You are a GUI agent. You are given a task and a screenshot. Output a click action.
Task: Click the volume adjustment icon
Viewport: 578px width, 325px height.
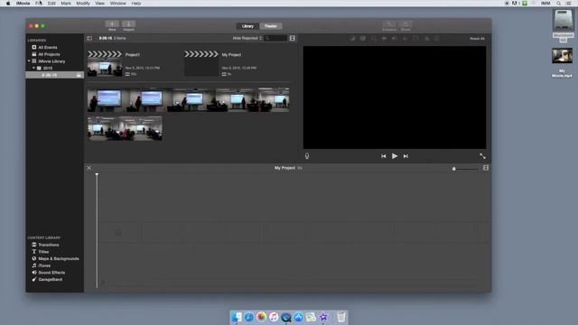395,38
